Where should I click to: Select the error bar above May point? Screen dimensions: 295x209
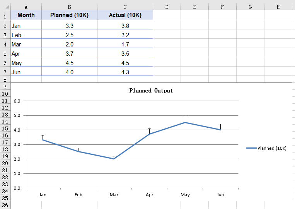tap(185, 119)
